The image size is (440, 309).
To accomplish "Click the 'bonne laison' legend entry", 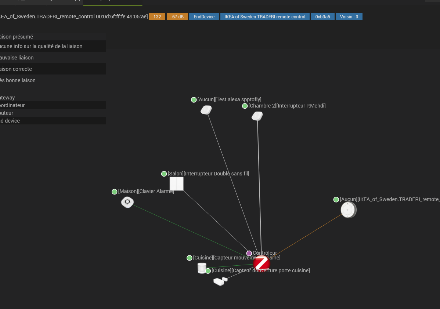I will click(x=53, y=80).
